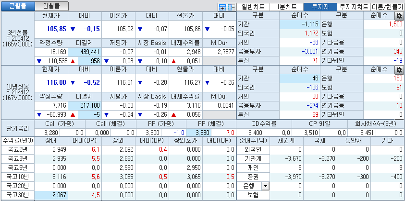Screen dimensions: 405x201
Task: Open the 일반차트 tab
Action: click(253, 7)
